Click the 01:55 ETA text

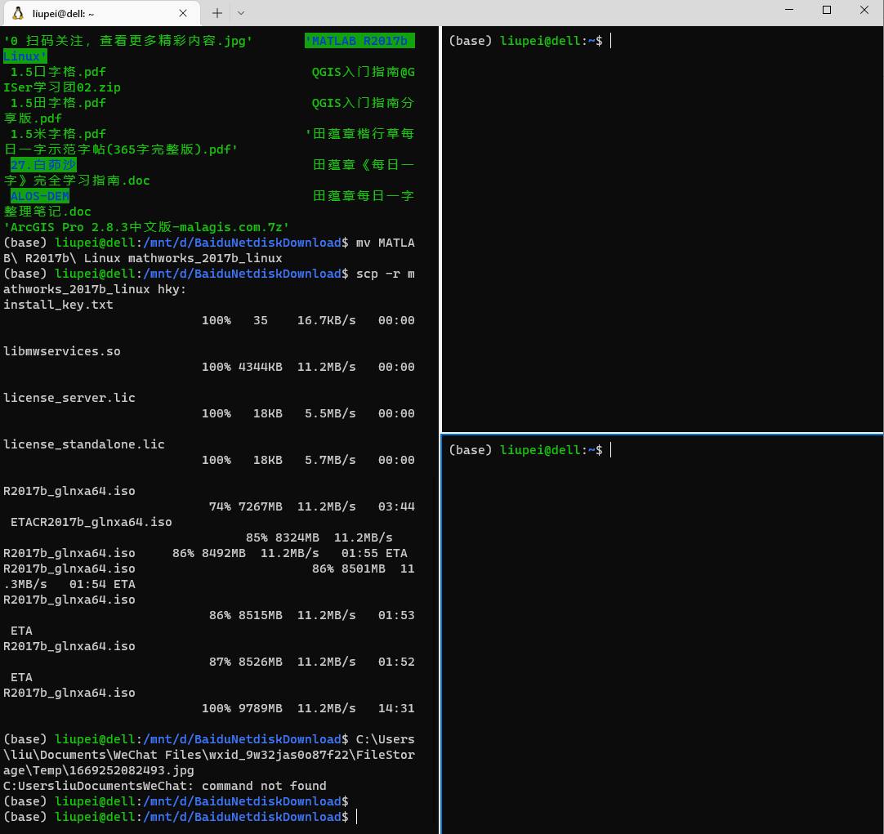374,553
